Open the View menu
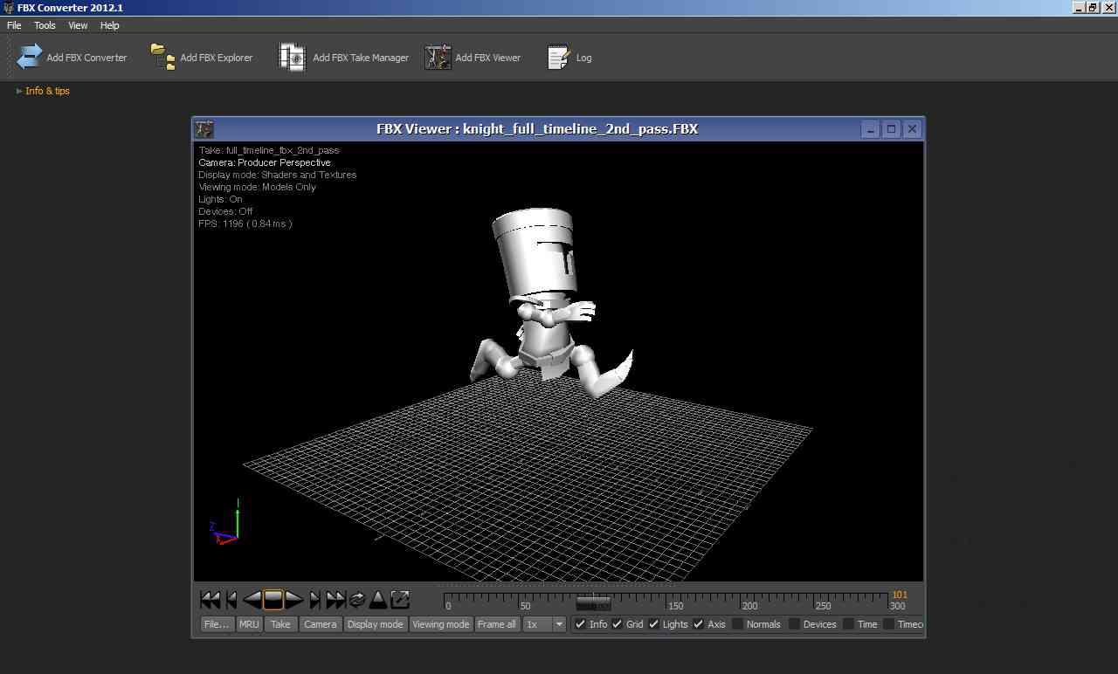Viewport: 1118px width, 674px height. (78, 25)
